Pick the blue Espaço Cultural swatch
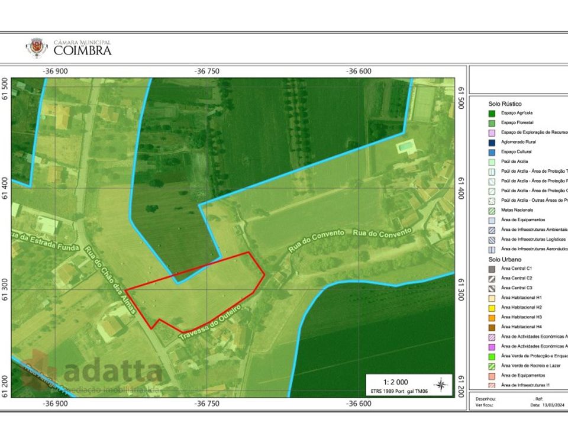The width and height of the screenshot is (568, 426). pos(492,153)
